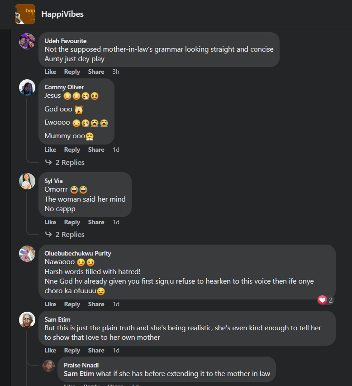Share Syl Via's comment
Viewport: 352px width, 386px height.
click(x=96, y=222)
